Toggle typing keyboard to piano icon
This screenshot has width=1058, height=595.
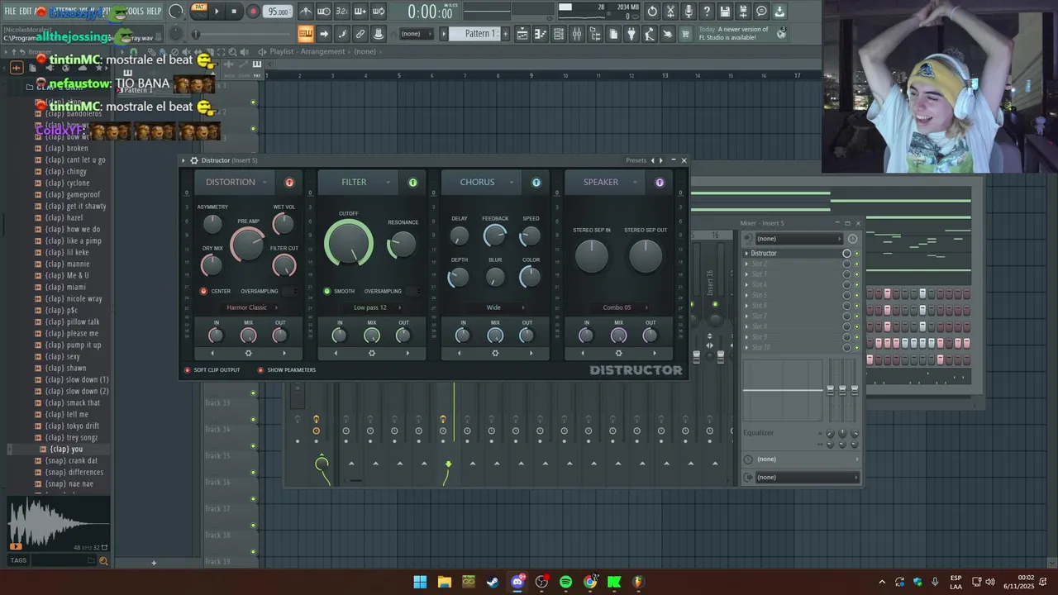pos(306,34)
